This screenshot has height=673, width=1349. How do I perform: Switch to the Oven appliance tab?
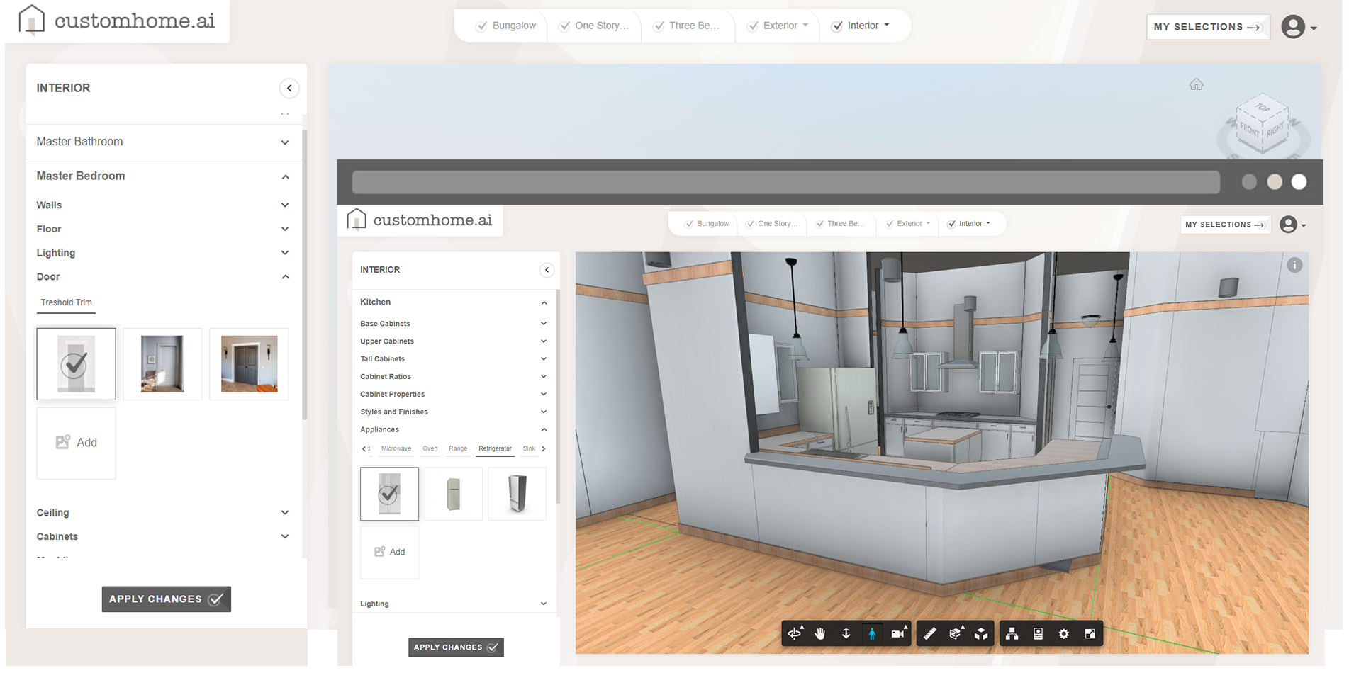pos(430,448)
